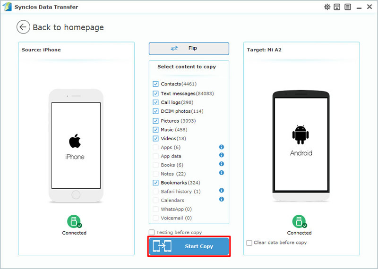
Task: Minimize the Syncios window
Action: tap(359, 8)
